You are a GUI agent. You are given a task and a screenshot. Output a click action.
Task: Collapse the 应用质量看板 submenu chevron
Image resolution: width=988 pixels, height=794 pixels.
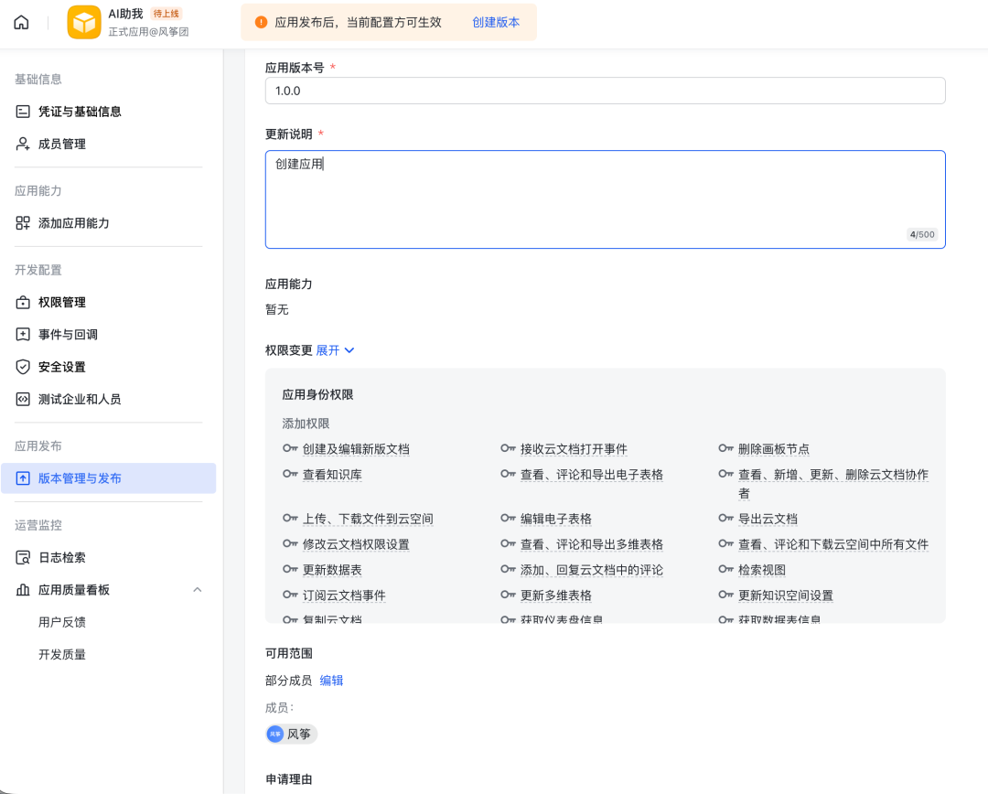click(198, 589)
